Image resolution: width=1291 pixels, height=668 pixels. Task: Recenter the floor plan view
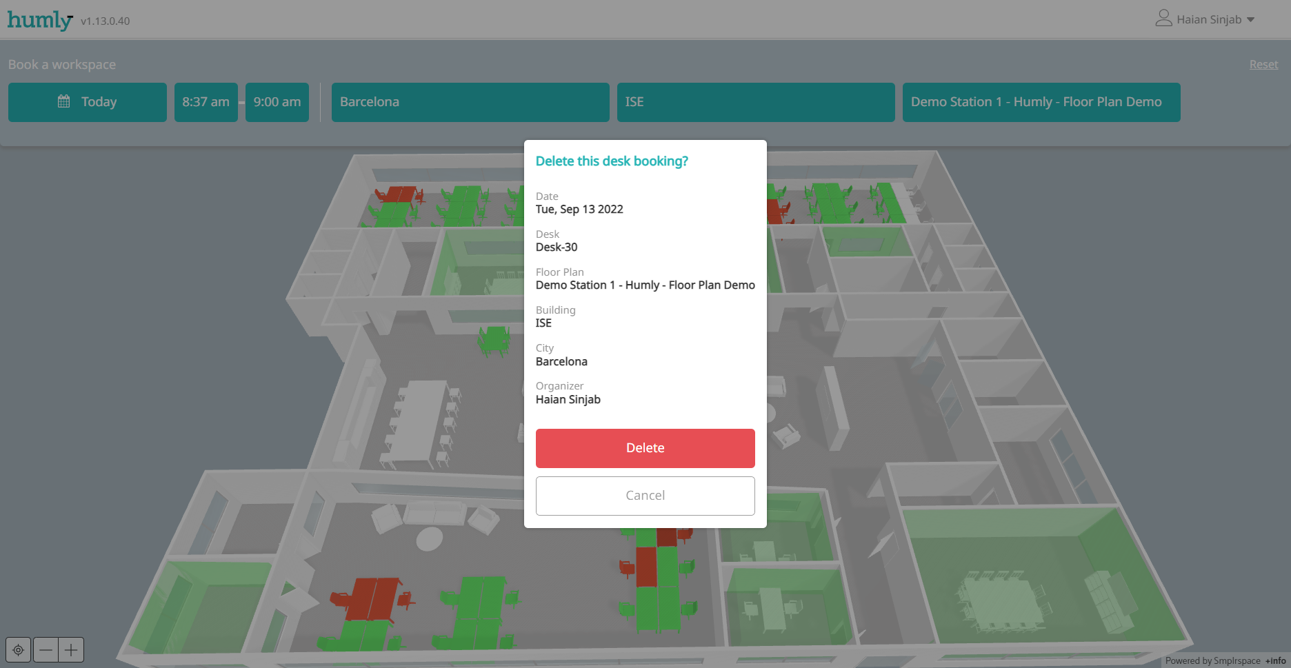[x=17, y=649]
